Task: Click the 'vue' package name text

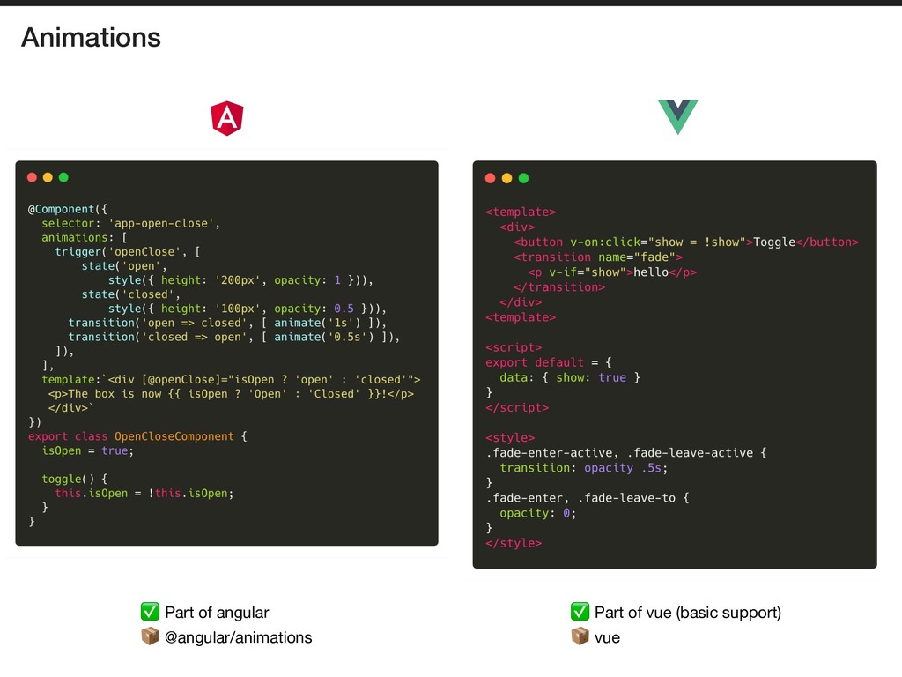Action: click(608, 638)
